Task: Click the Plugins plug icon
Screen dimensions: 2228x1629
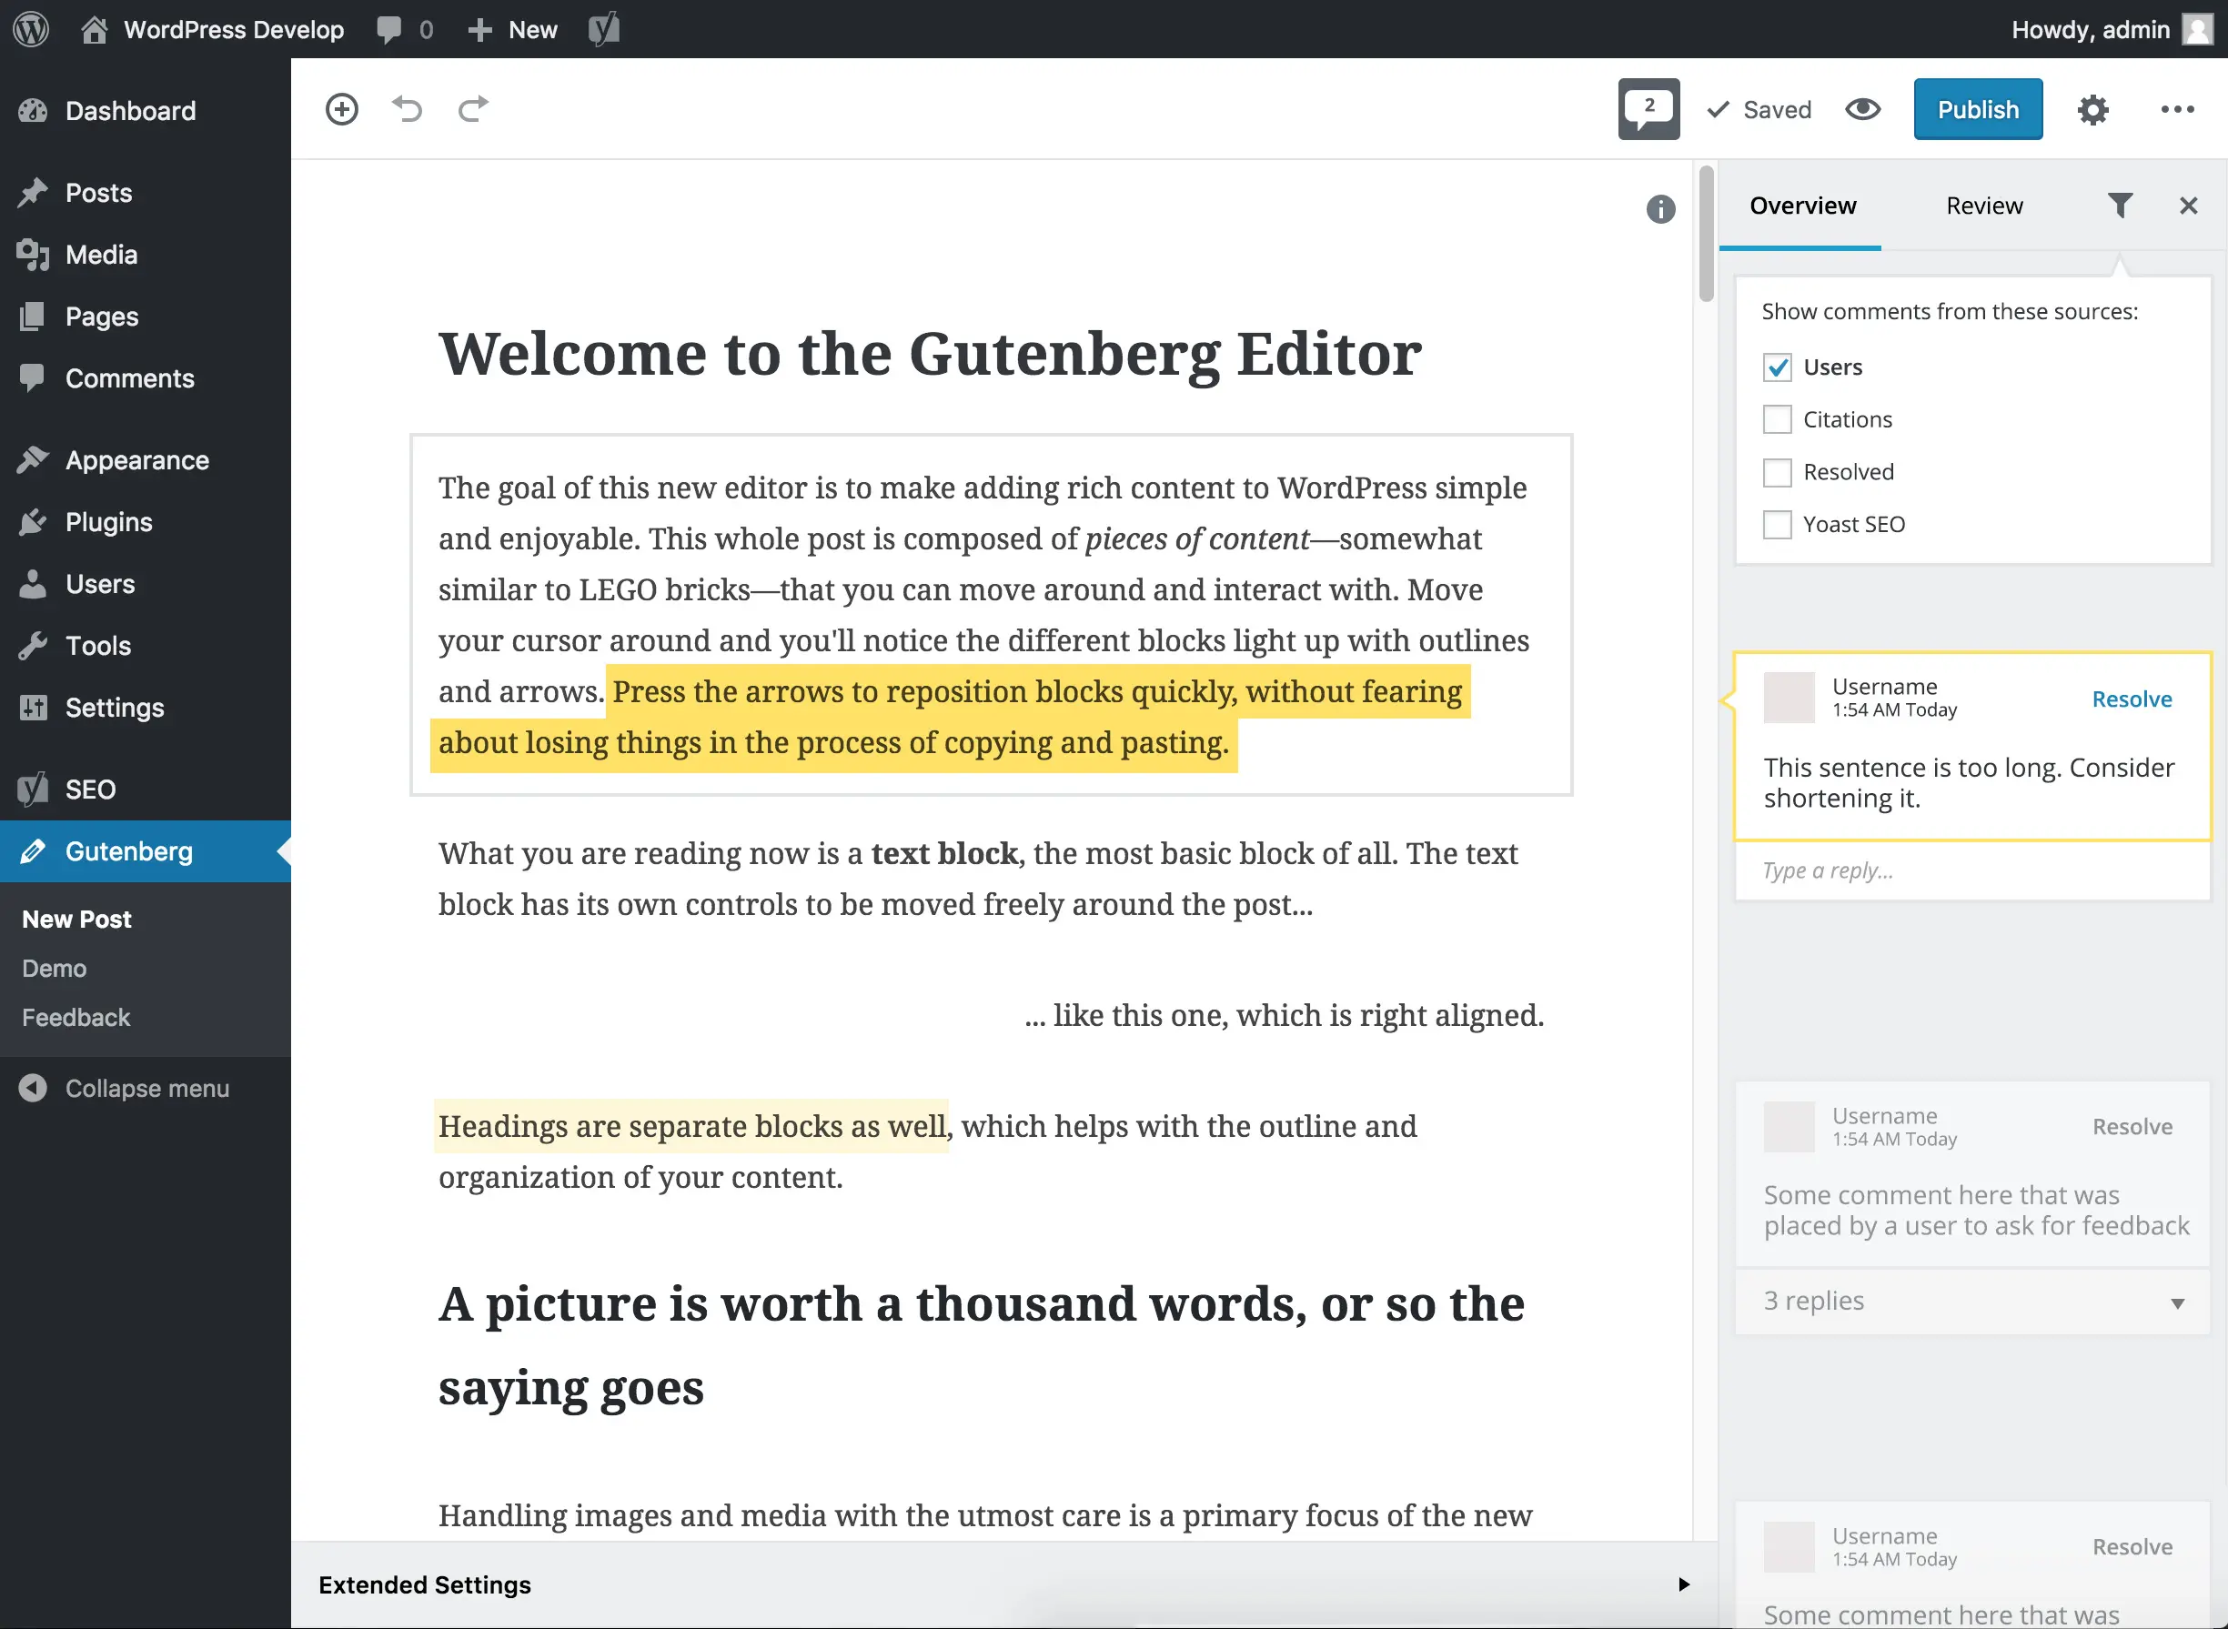Action: (33, 522)
